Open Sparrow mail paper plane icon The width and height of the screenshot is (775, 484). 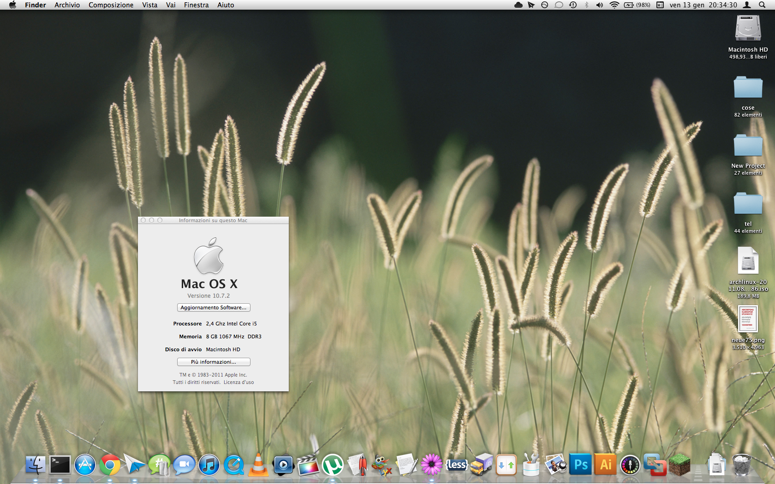[x=134, y=465]
